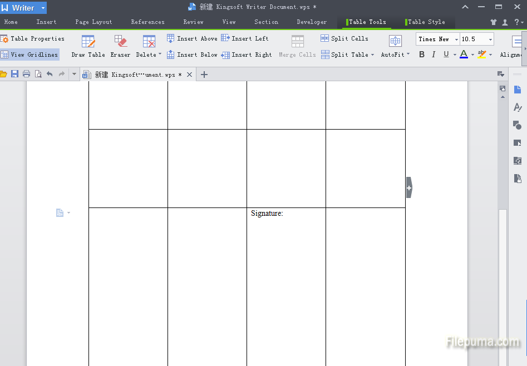Toggle Bold formatting

pyautogui.click(x=421, y=55)
